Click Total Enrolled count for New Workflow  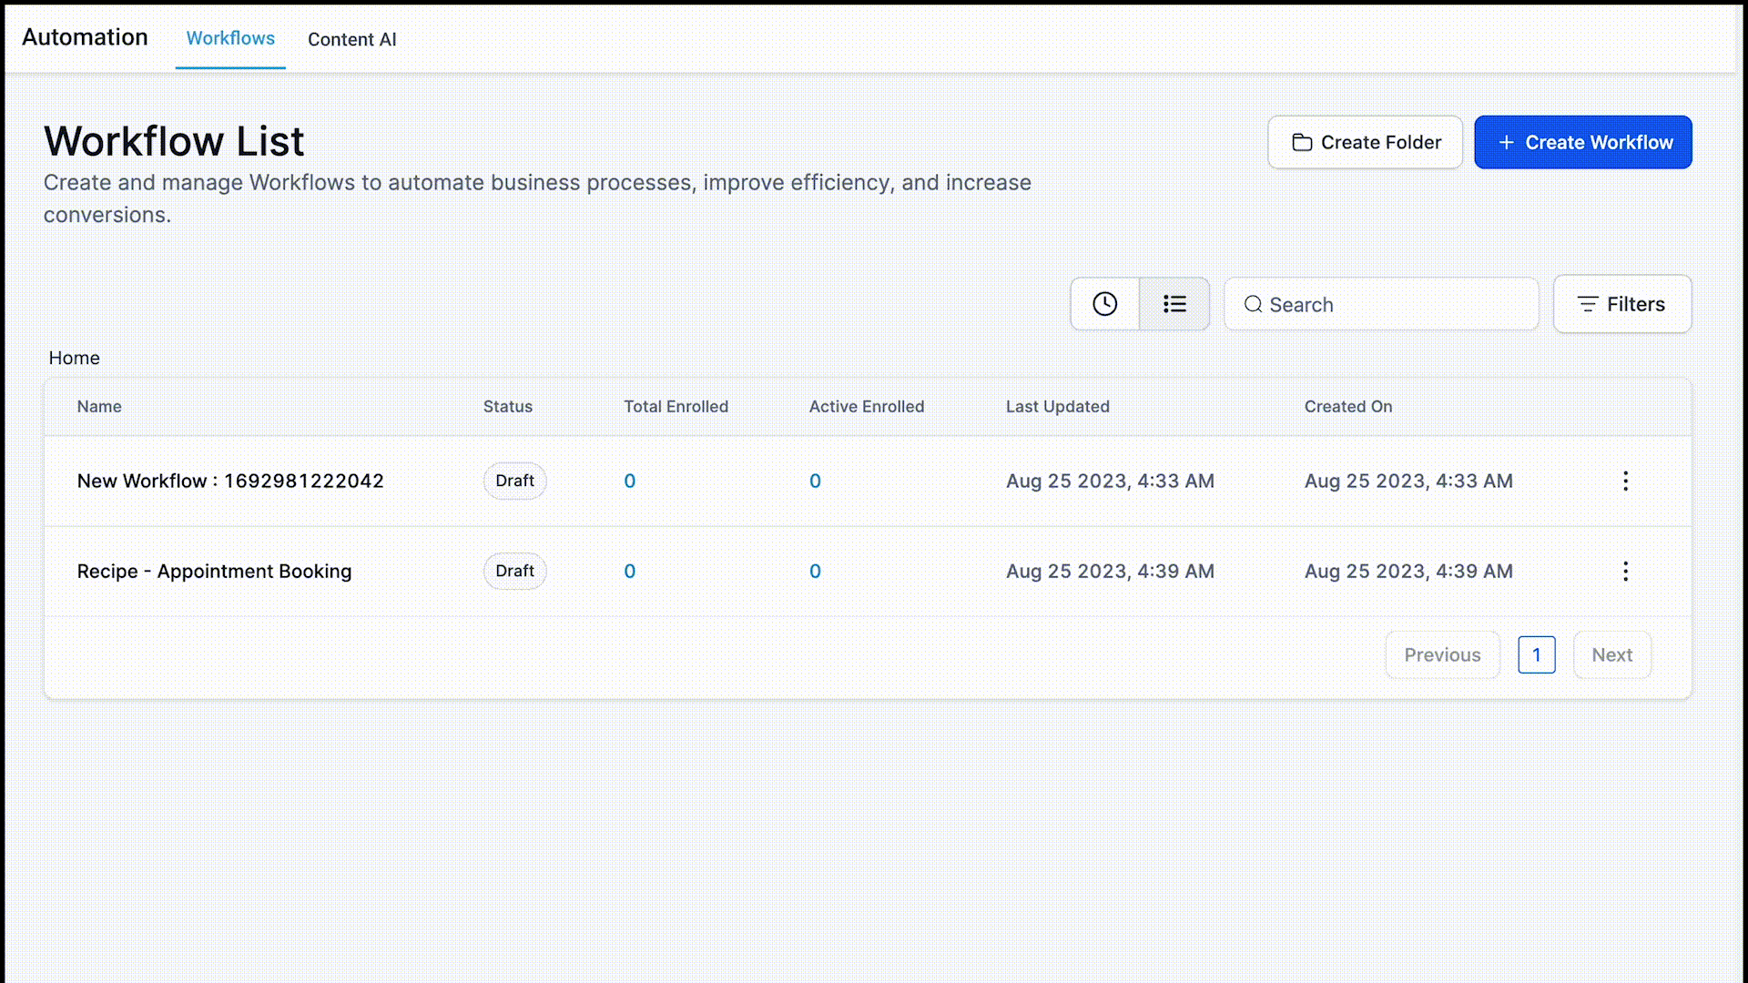click(x=629, y=481)
